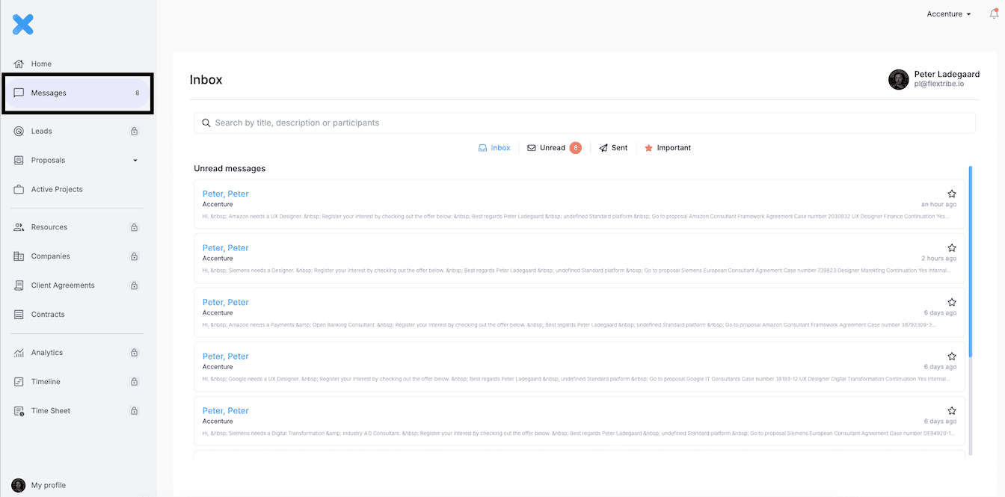Screen dimensions: 1005x497
Task: Click the lock icon beside Leads
Action: point(135,131)
